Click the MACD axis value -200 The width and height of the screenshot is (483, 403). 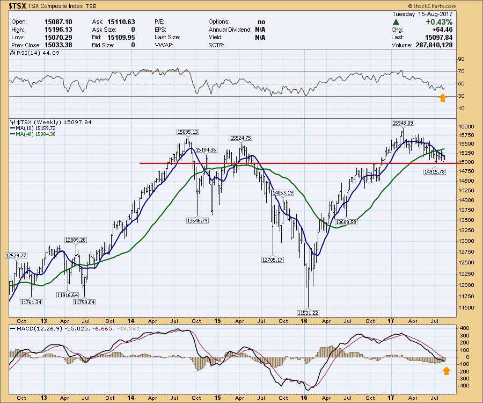[x=463, y=371]
